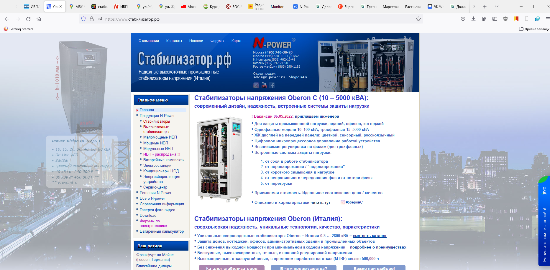Open the Jivo online chat widget
Image resolution: width=550 pixels, height=270 pixels.
544,221
